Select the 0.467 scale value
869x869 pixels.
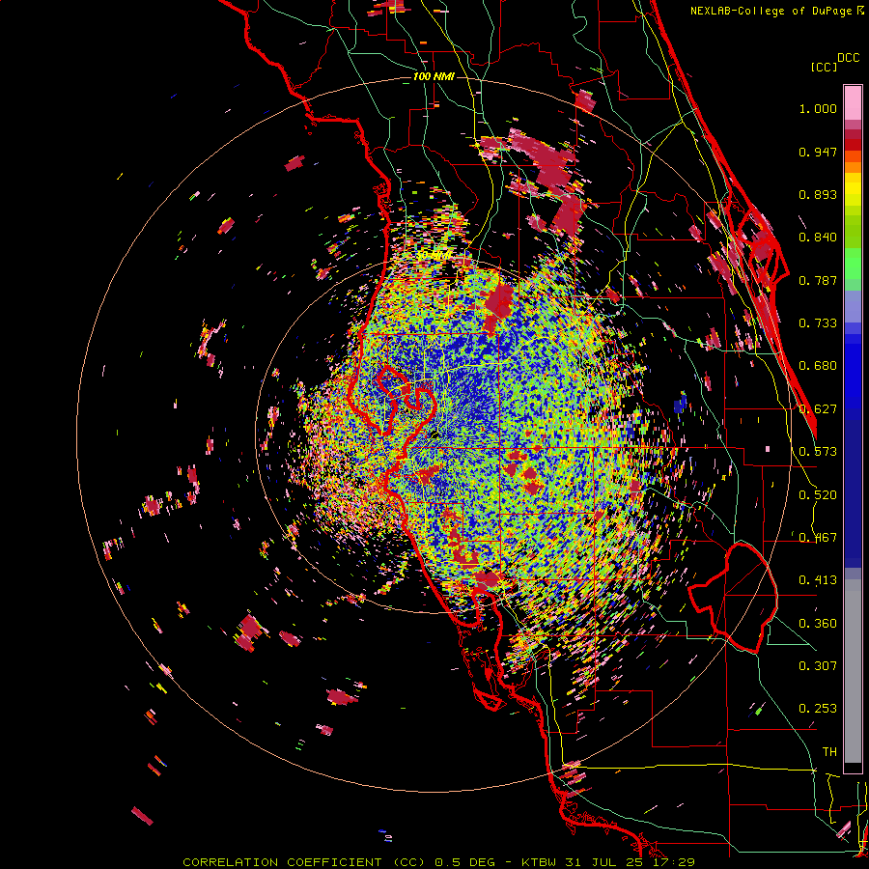(x=818, y=538)
